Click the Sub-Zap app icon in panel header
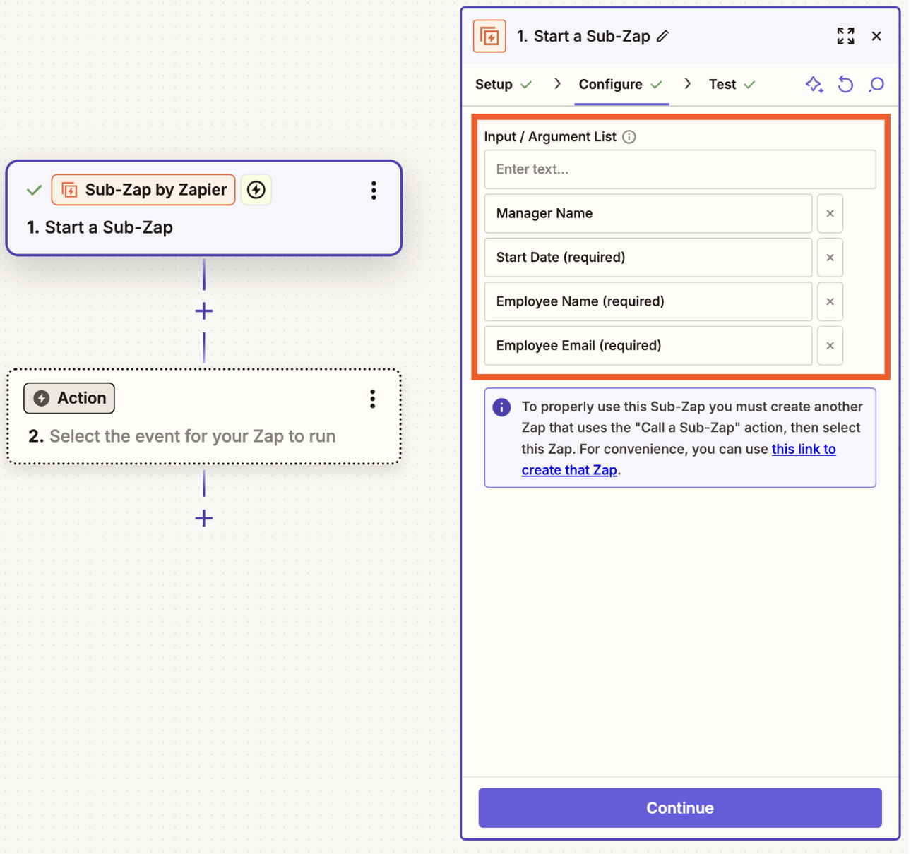911x854 pixels. 489,36
